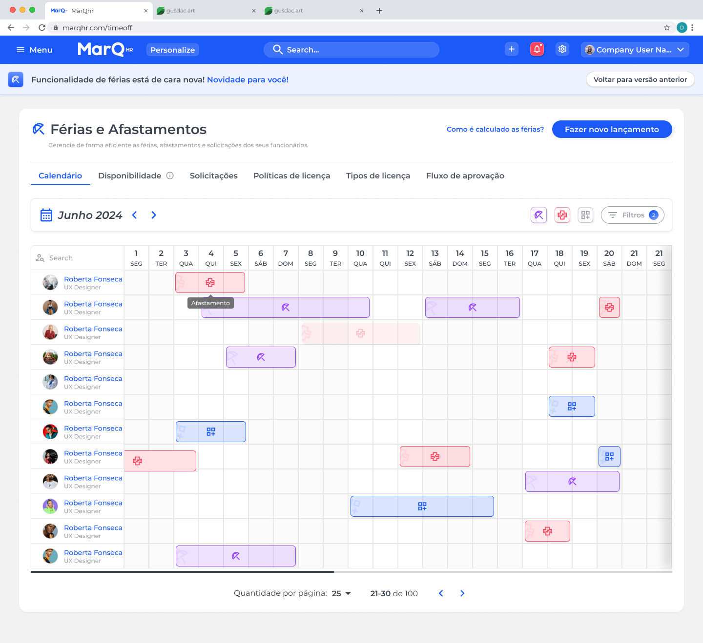Screen dimensions: 703x643
Task: Open the Políticas de licença tab
Action: (291, 175)
